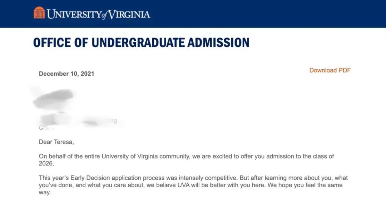Click the blurred recipient name above the address

click(54, 97)
